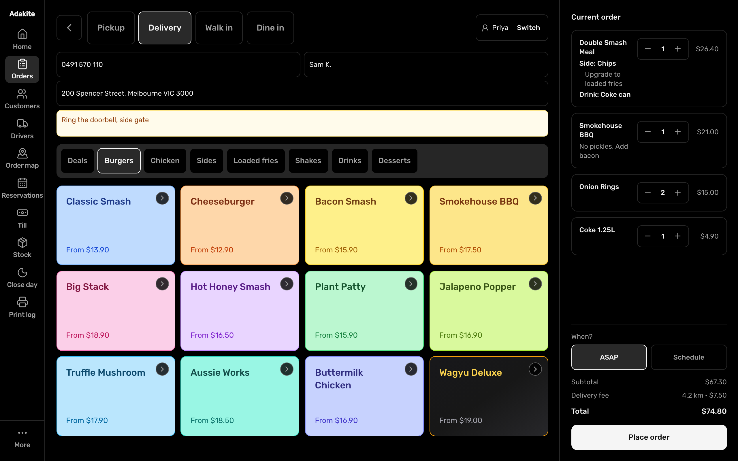Image resolution: width=738 pixels, height=461 pixels.
Task: Open the Orders sidebar section
Action: 22,69
